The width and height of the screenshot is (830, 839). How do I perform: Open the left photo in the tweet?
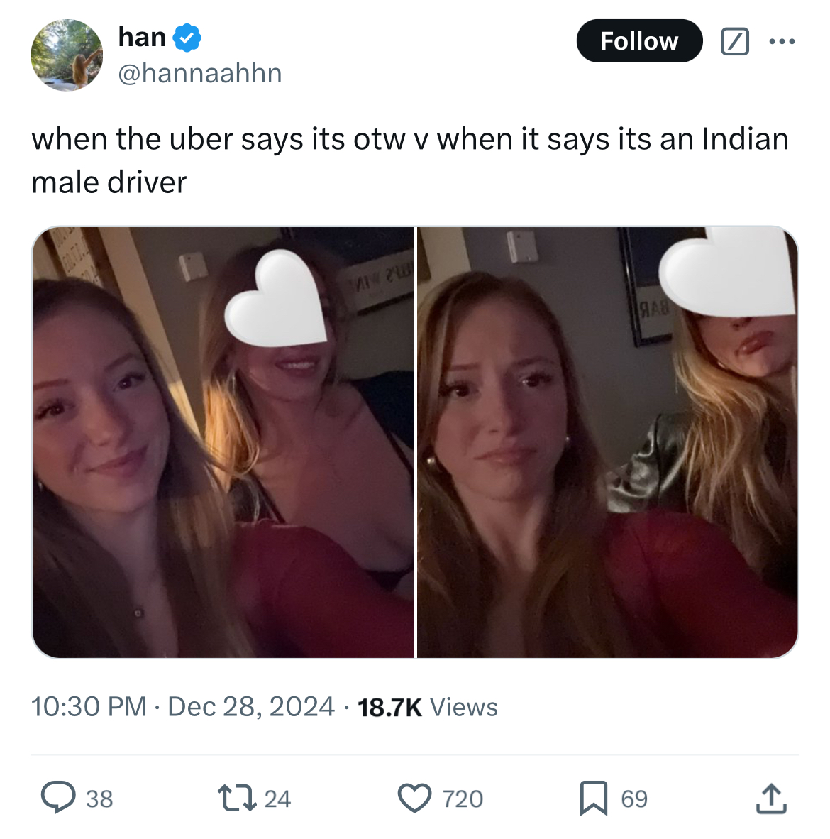click(223, 442)
